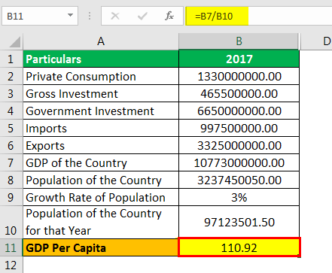Image resolution: width=332 pixels, height=273 pixels.
Task: Open Insert Function fx dialog
Action: [169, 16]
